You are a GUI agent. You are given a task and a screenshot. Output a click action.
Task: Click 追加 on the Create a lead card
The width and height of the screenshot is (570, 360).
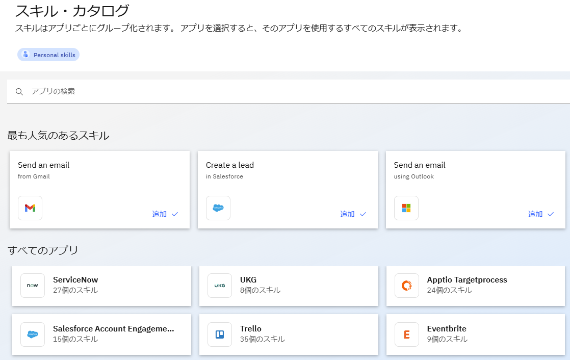tap(353, 214)
